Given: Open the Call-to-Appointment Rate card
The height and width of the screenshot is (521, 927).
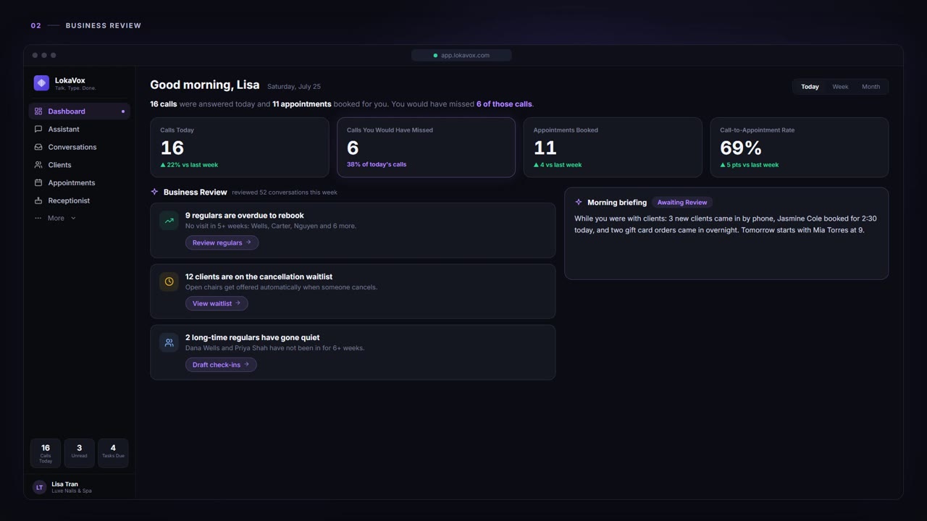Looking at the screenshot, I should tap(800, 148).
